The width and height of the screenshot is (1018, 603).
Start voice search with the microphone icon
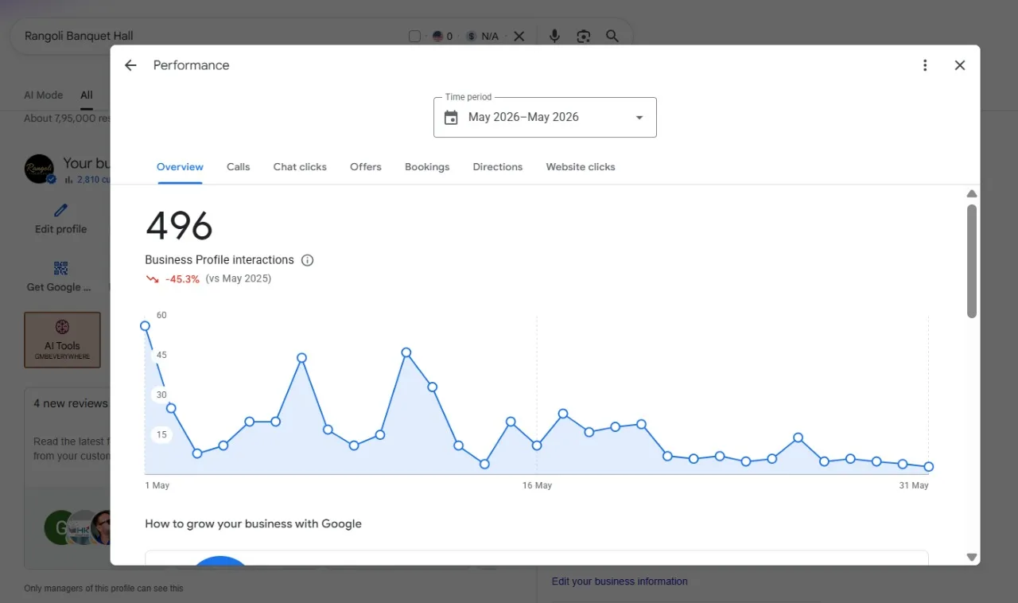pos(554,36)
